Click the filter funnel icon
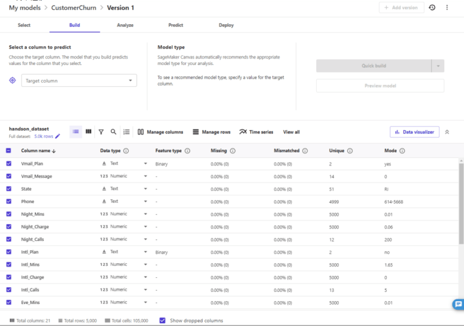Image resolution: width=464 pixels, height=326 pixels. tap(101, 132)
